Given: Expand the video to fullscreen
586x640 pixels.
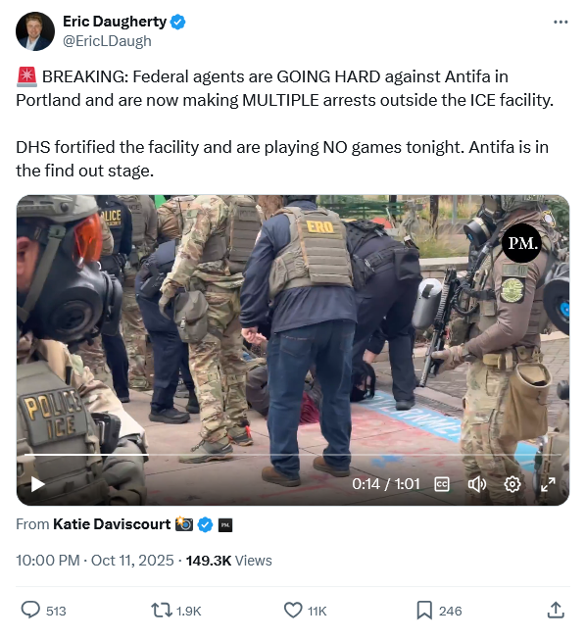Looking at the screenshot, I should coord(548,484).
